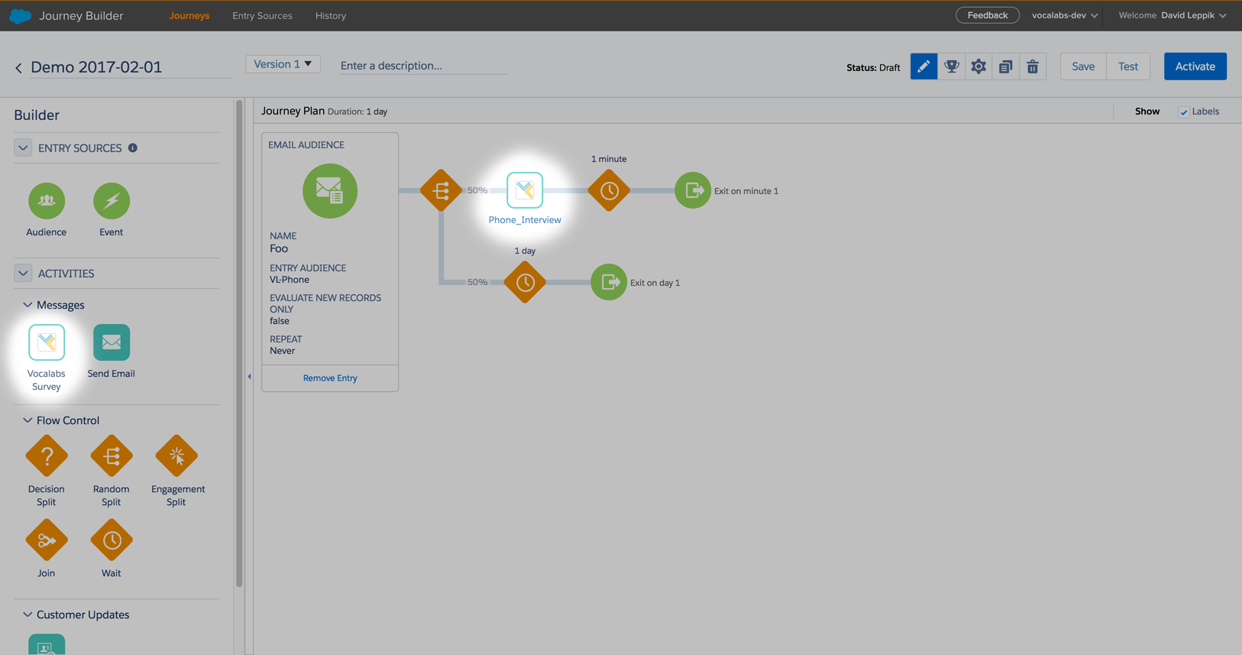The image size is (1242, 655).
Task: Click the Send Email activity icon
Action: coord(112,342)
